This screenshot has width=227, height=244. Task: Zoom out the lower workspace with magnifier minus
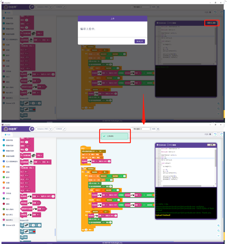[x=219, y=231]
